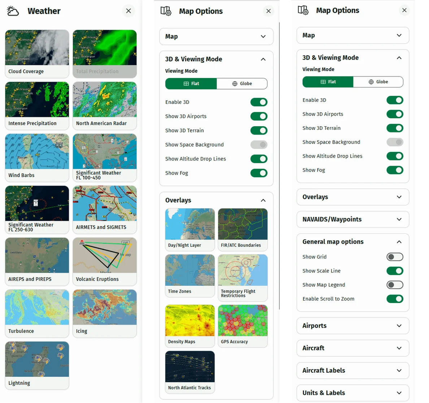Select the Intense Precipitation layer
Image resolution: width=429 pixels, height=403 pixels.
pos(37,106)
